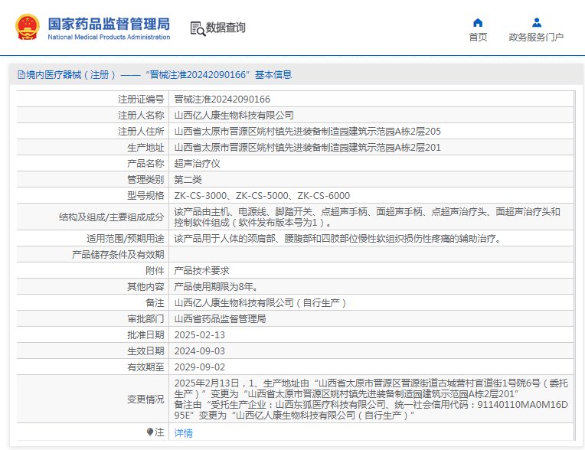The width and height of the screenshot is (585, 450).
Task: Open the 详情 details link
Action: [x=183, y=433]
